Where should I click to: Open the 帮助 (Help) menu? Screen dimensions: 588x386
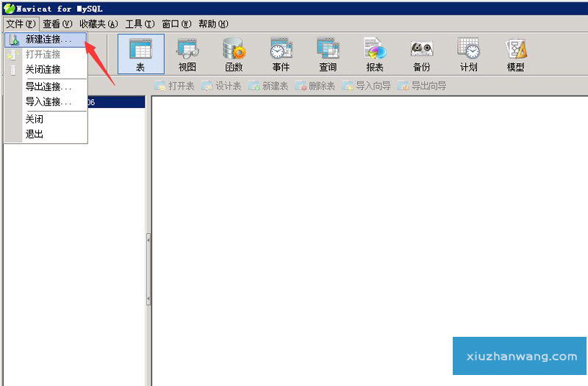[213, 23]
